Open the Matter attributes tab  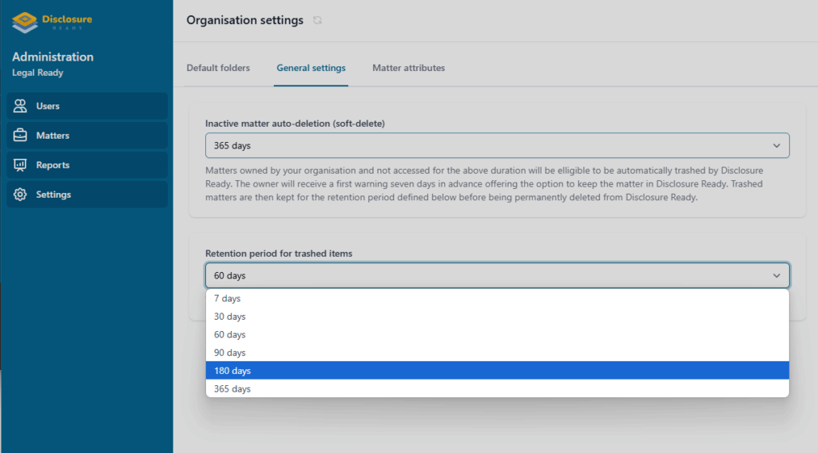tap(408, 68)
